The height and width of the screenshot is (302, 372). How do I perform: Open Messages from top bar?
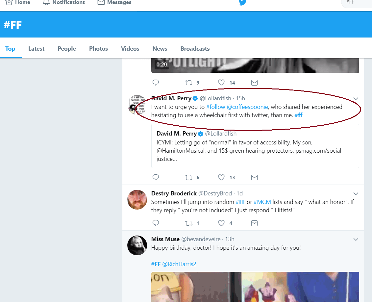click(x=114, y=2)
